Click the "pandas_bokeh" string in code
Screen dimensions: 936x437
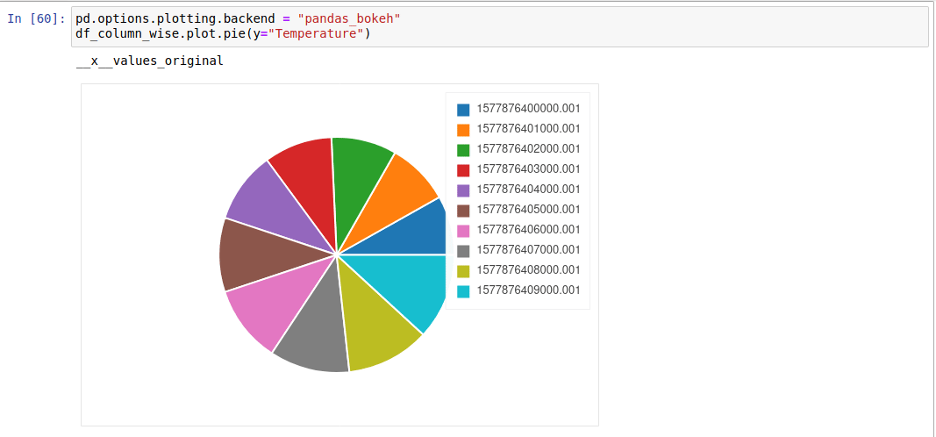pos(348,19)
